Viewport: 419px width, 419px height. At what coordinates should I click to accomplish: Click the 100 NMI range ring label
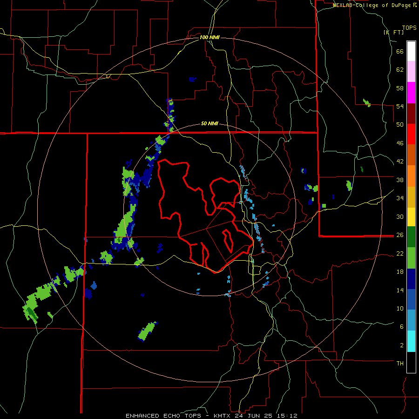pos(209,37)
